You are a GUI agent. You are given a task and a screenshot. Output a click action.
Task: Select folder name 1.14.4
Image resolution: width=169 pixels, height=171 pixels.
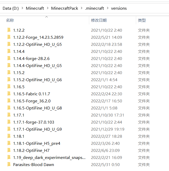(x=19, y=52)
